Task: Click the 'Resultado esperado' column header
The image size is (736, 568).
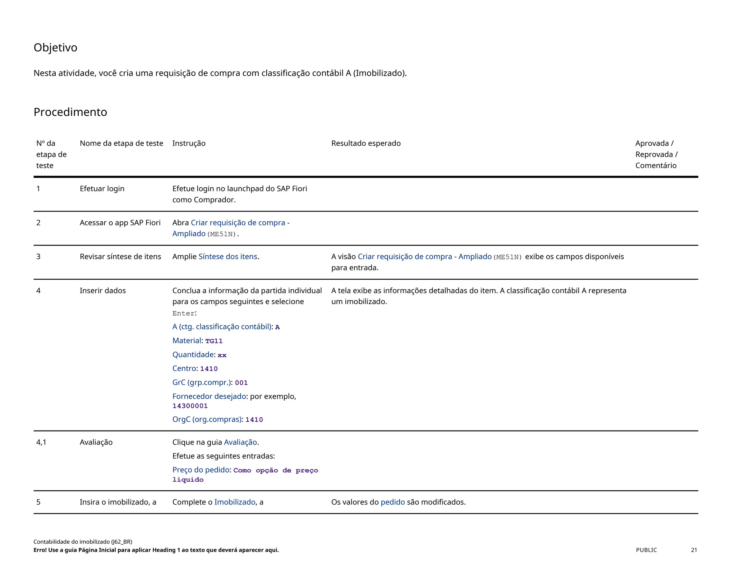Action: pos(366,143)
